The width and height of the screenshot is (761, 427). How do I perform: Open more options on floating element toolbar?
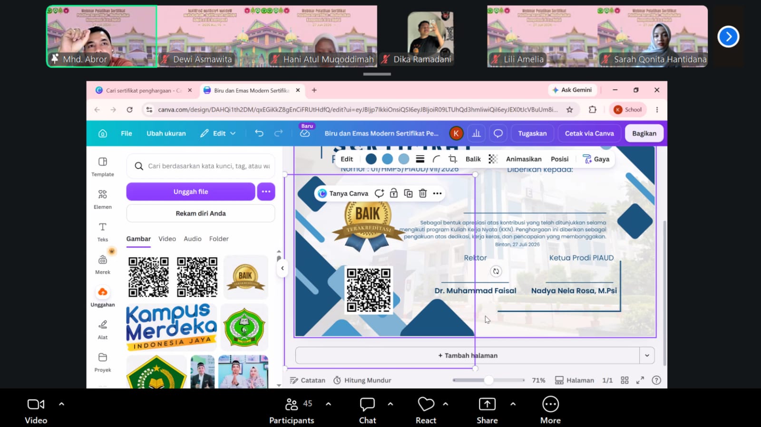437,193
